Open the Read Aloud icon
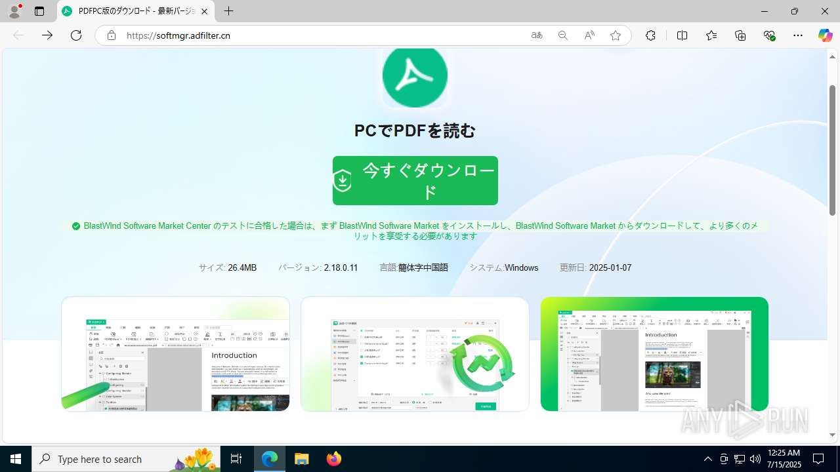The image size is (840, 472). (589, 35)
